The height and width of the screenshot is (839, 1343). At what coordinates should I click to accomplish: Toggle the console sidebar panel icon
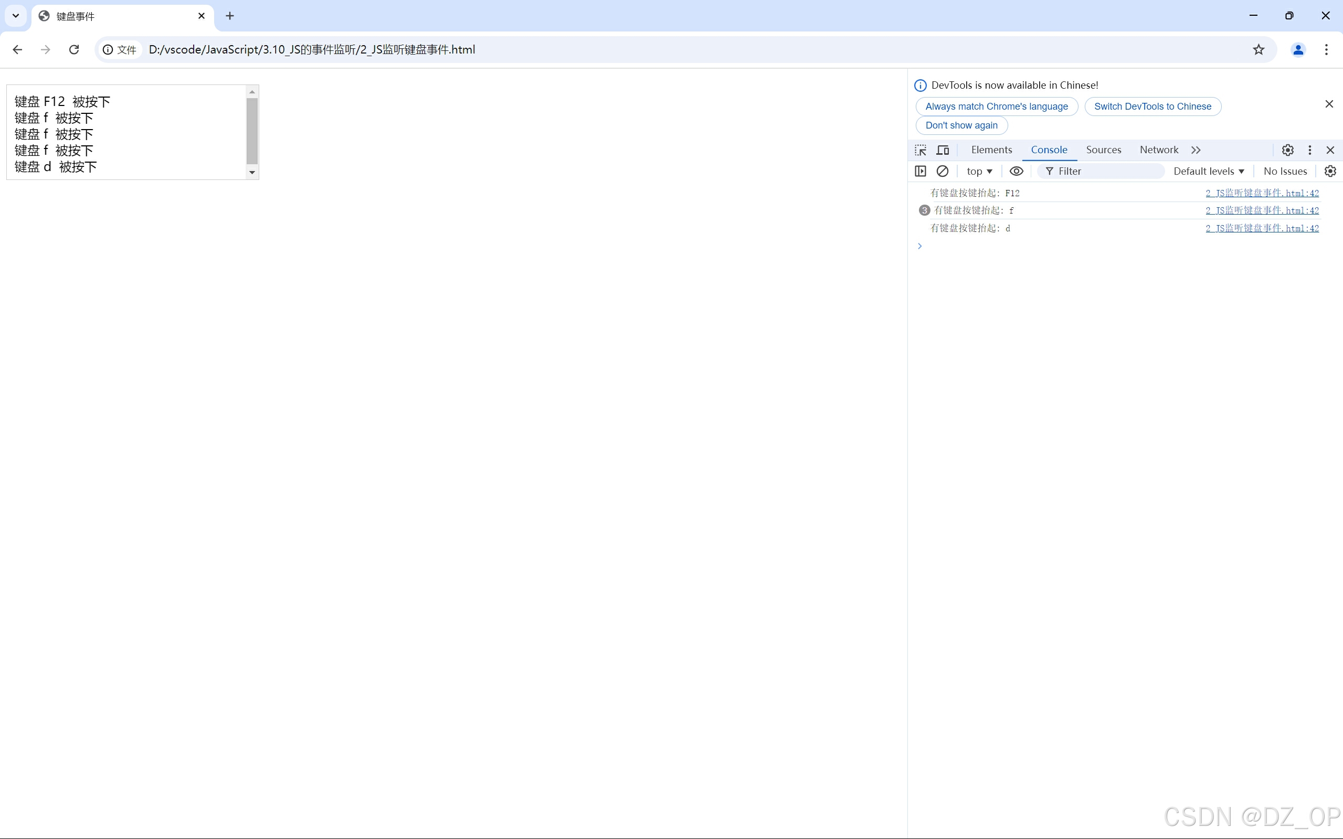point(920,171)
